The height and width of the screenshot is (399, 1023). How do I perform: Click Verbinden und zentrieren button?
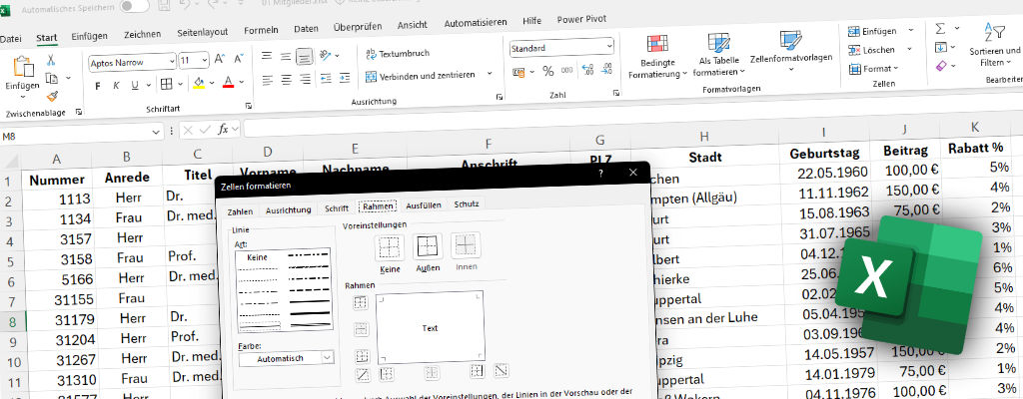(x=427, y=76)
